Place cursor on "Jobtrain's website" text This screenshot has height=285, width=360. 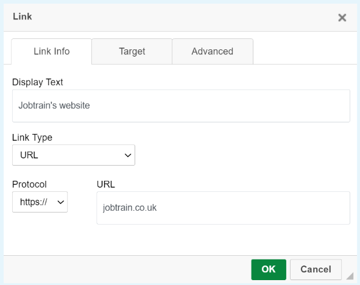(x=54, y=105)
